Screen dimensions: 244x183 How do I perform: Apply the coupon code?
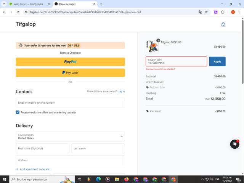(217, 61)
